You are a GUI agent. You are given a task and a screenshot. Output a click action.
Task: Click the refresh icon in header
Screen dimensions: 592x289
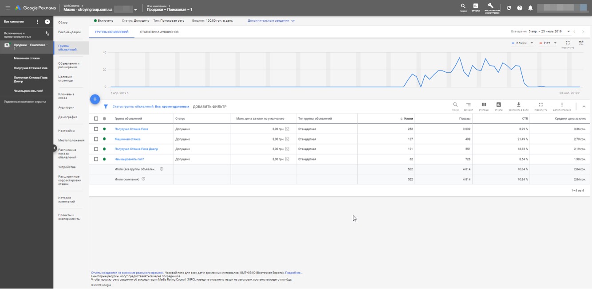tap(509, 8)
